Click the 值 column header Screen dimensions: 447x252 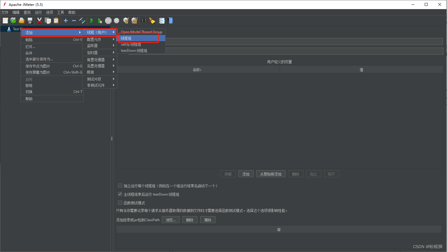click(362, 70)
